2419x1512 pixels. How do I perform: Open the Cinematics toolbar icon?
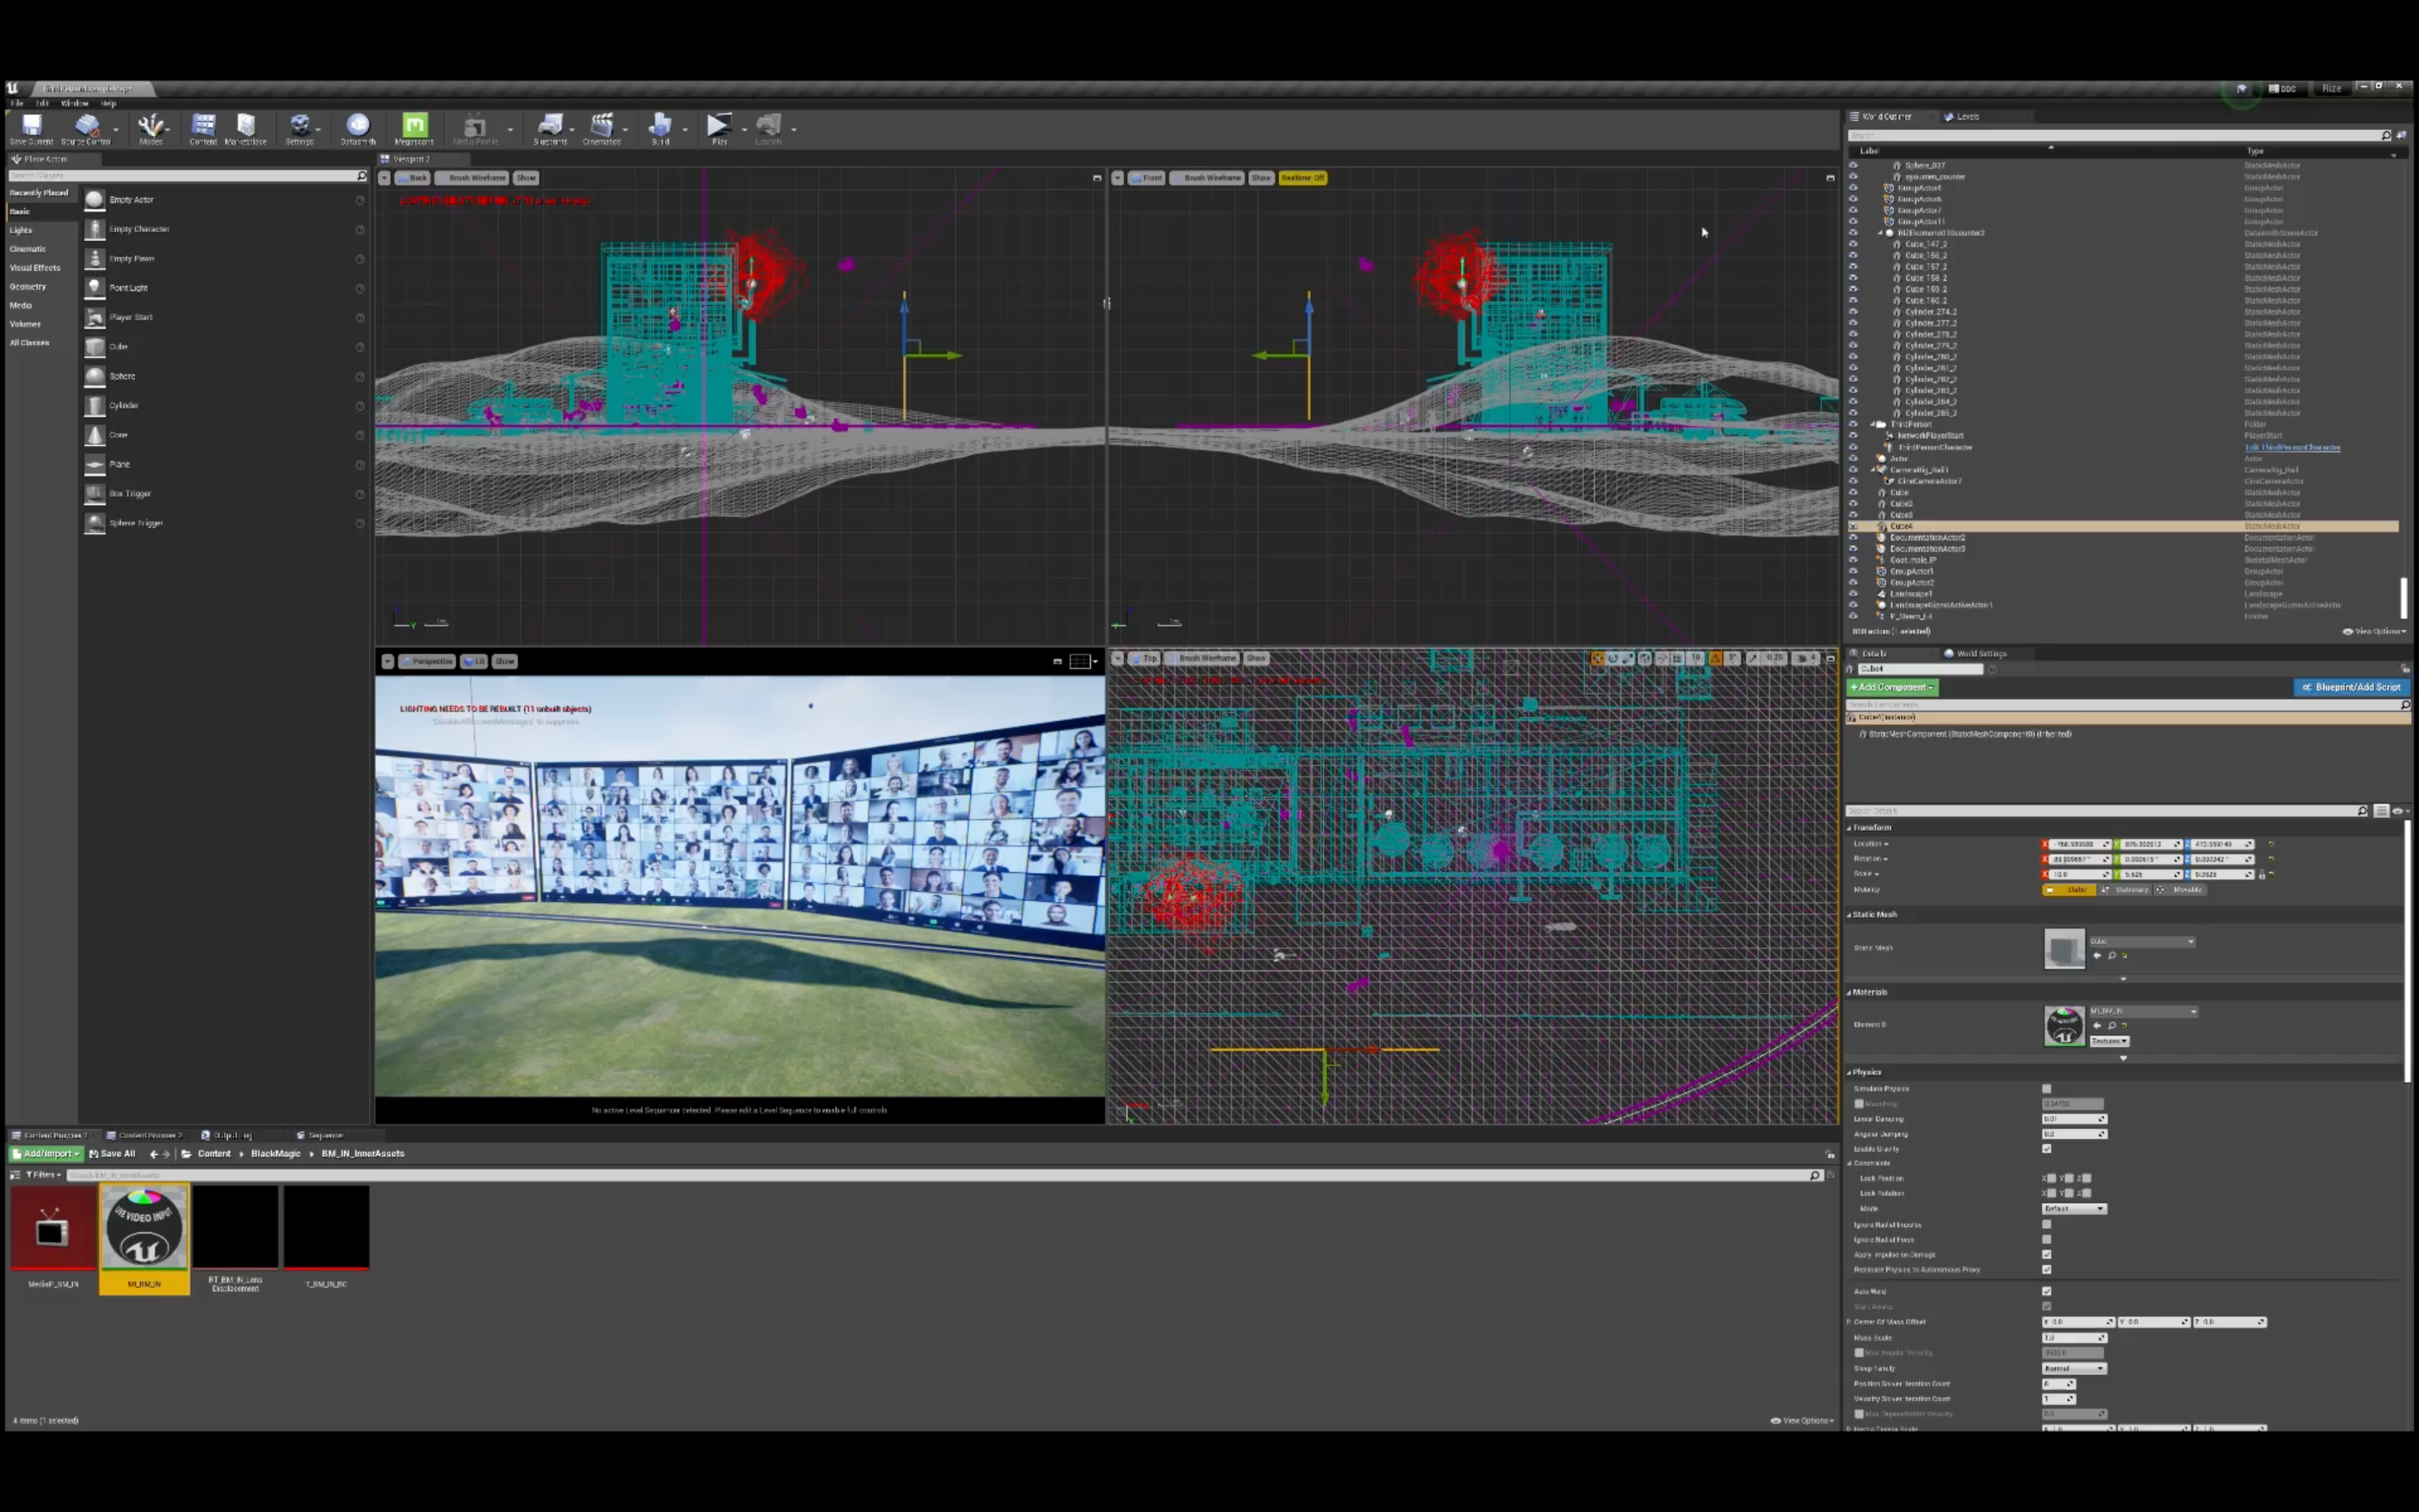click(x=601, y=127)
